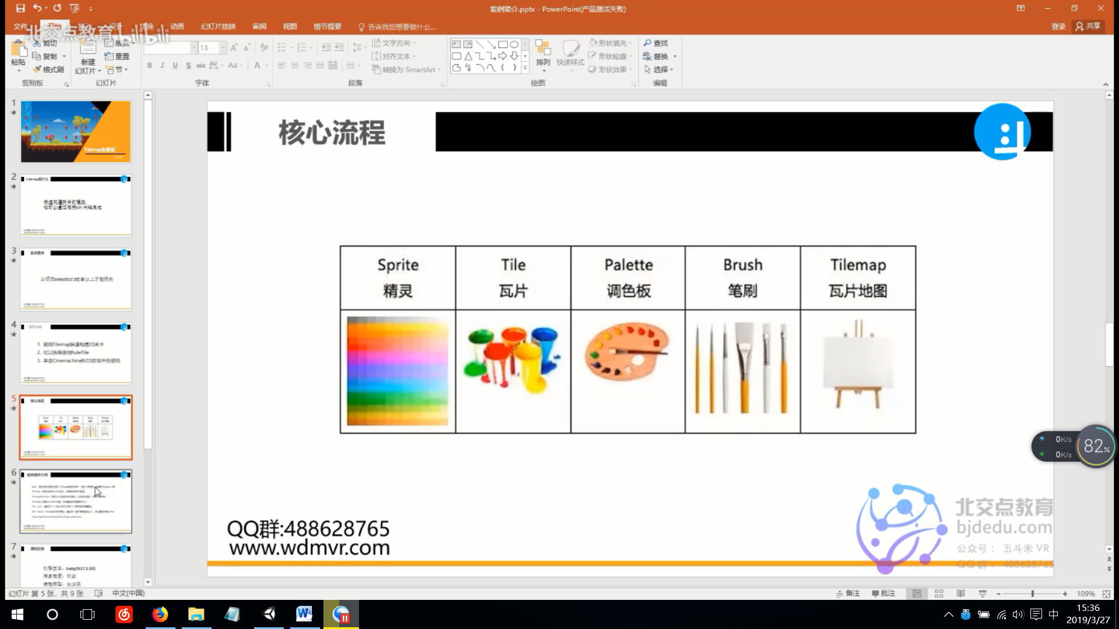The image size is (1119, 629).
Task: Switch to the 视图 (View) ribbon tab
Action: click(x=290, y=26)
